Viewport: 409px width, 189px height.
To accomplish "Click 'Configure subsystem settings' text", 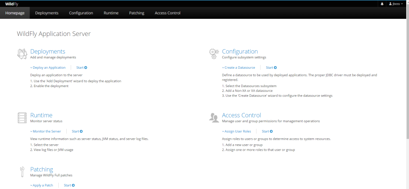I will (x=244, y=57).
